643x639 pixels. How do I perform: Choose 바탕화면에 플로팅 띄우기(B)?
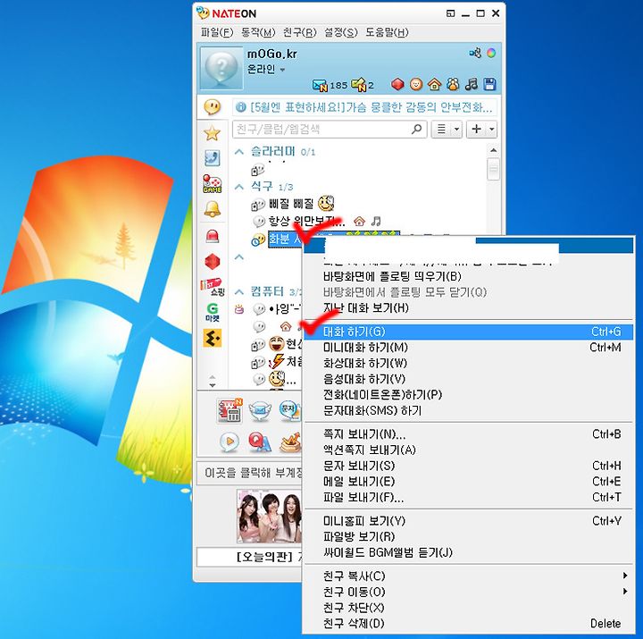tap(468, 276)
